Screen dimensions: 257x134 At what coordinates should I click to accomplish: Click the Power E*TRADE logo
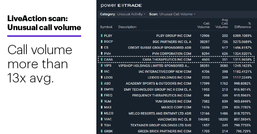coord(121,5)
